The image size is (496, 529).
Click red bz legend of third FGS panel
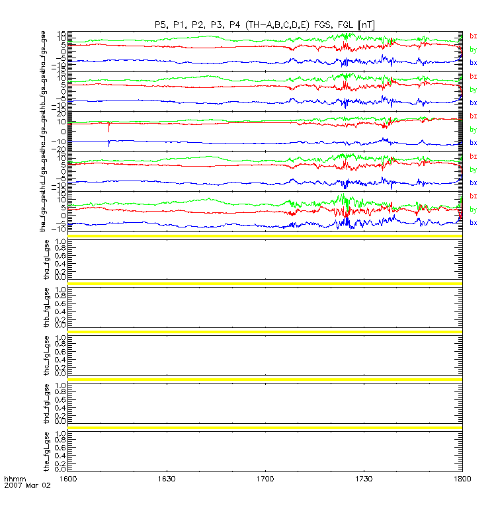click(x=474, y=116)
